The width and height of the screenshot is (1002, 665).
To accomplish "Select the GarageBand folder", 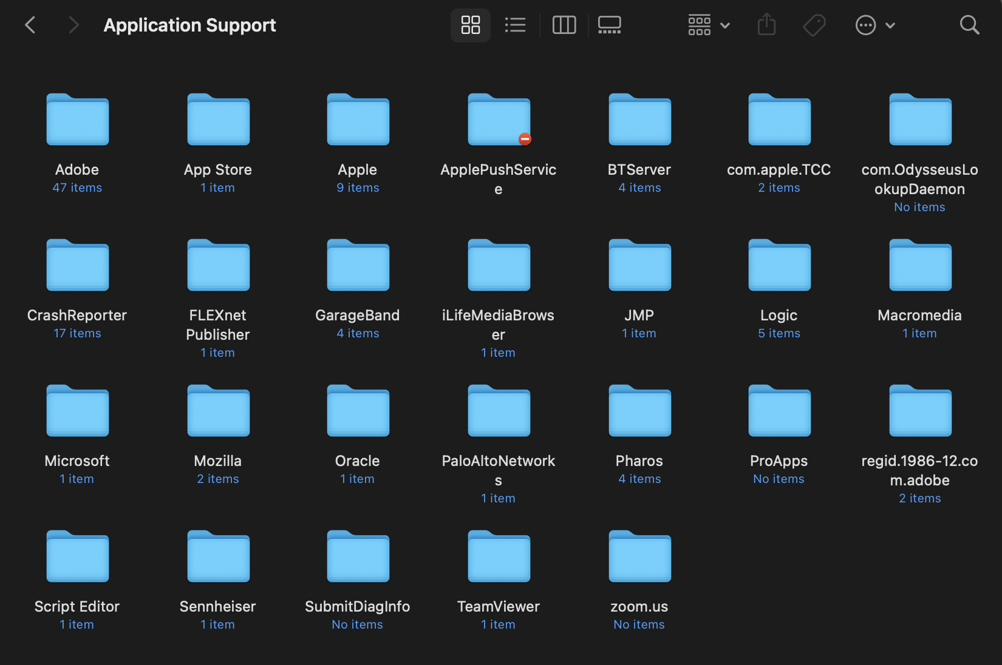I will coord(358,265).
